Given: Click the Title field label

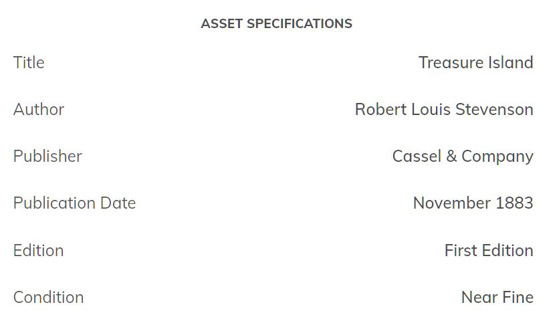Looking at the screenshot, I should point(29,63).
